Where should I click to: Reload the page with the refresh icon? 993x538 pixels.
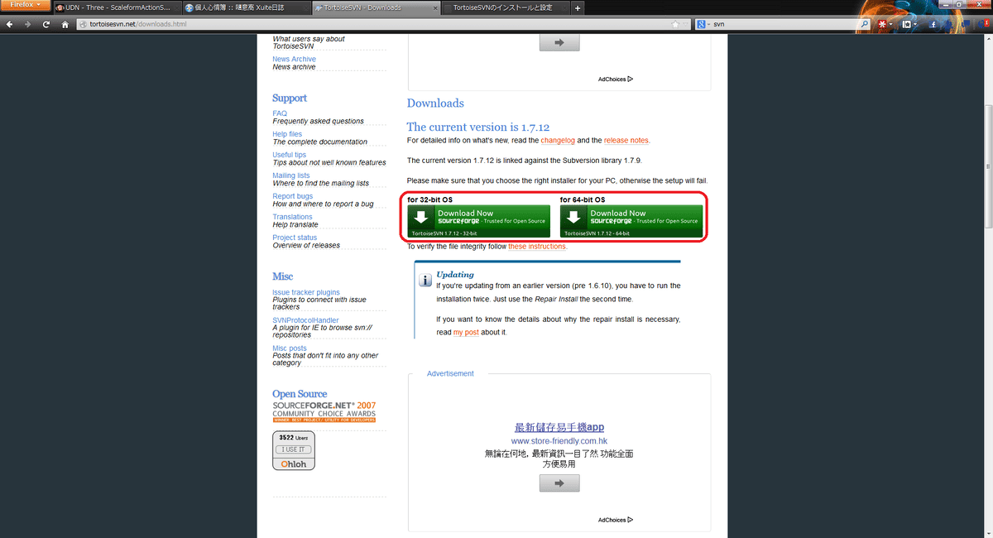46,25
